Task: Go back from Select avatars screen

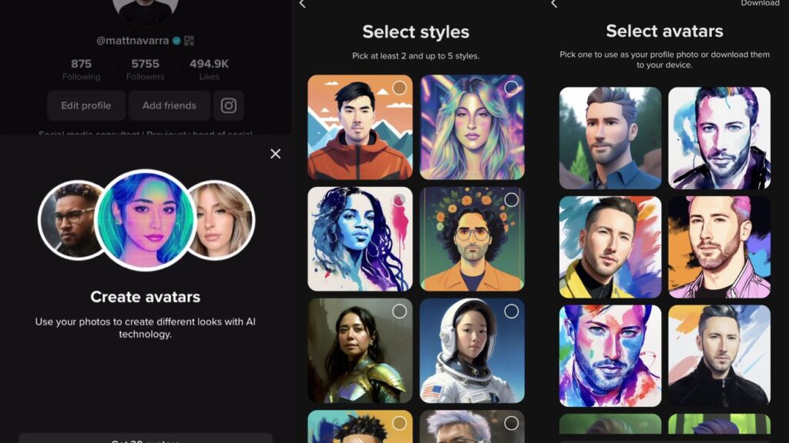Action: tap(554, 4)
